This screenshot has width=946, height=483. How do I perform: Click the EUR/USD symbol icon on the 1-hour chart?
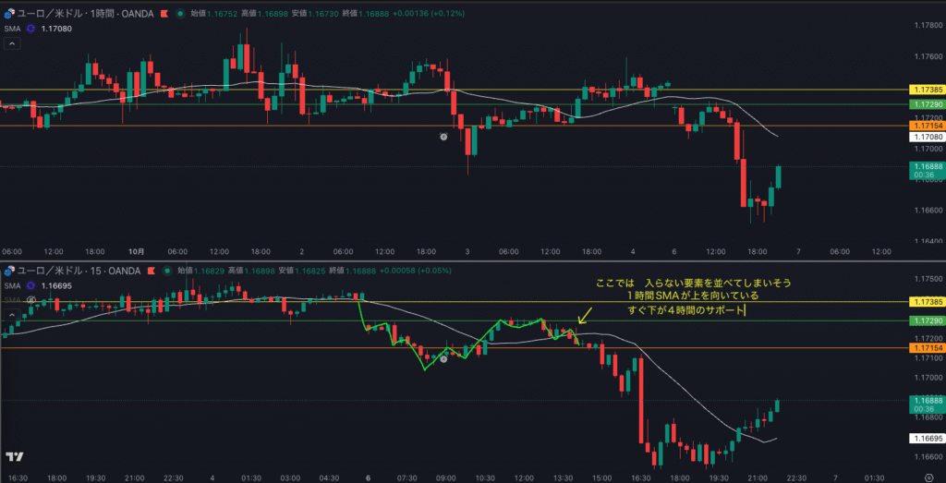9,14
